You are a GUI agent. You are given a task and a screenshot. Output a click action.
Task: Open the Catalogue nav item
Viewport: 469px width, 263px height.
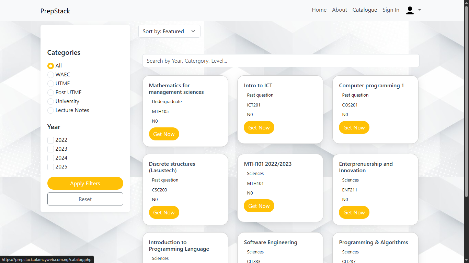[365, 10]
